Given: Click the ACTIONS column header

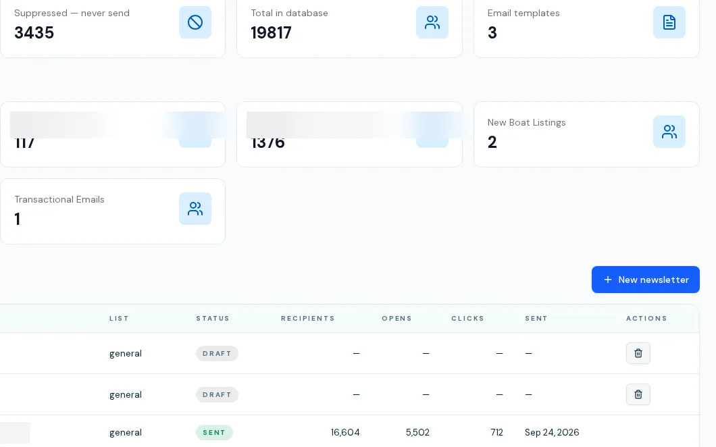Looking at the screenshot, I should tap(646, 318).
